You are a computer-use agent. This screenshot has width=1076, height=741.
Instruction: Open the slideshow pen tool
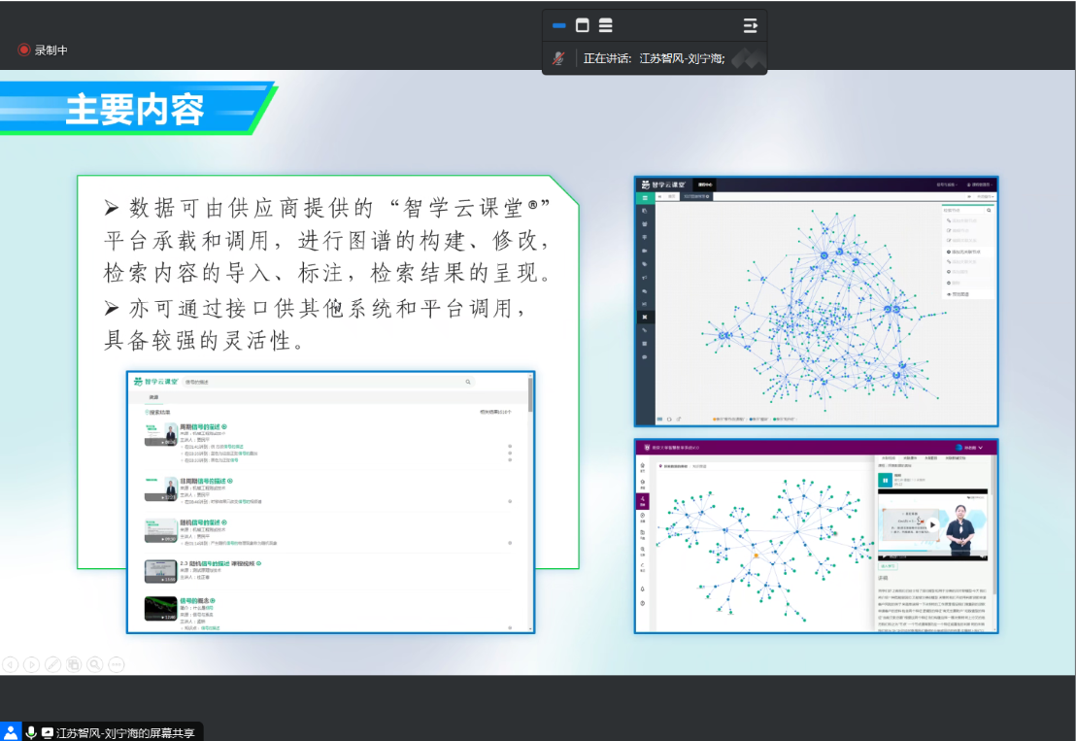pyautogui.click(x=52, y=664)
